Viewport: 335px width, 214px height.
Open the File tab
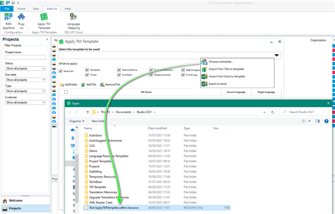[x=7, y=9]
